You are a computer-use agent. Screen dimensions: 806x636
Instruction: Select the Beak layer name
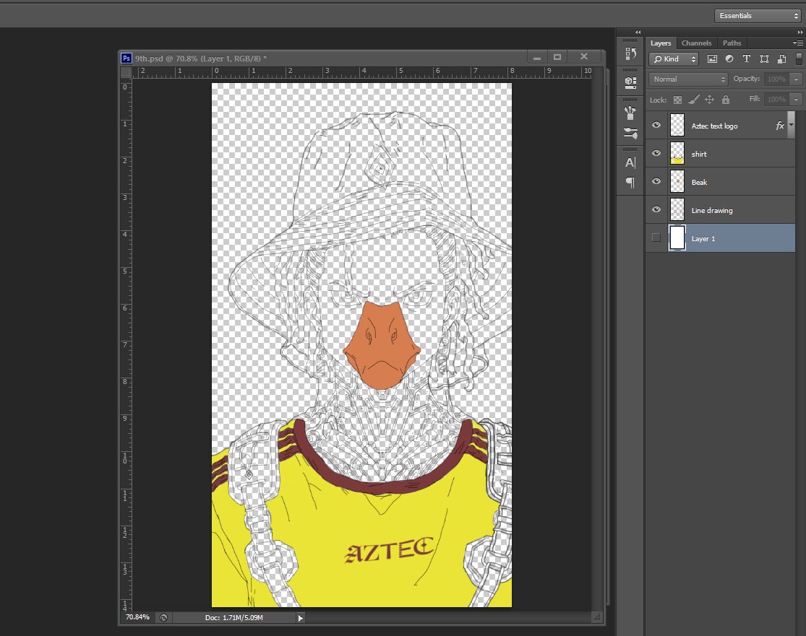click(699, 182)
